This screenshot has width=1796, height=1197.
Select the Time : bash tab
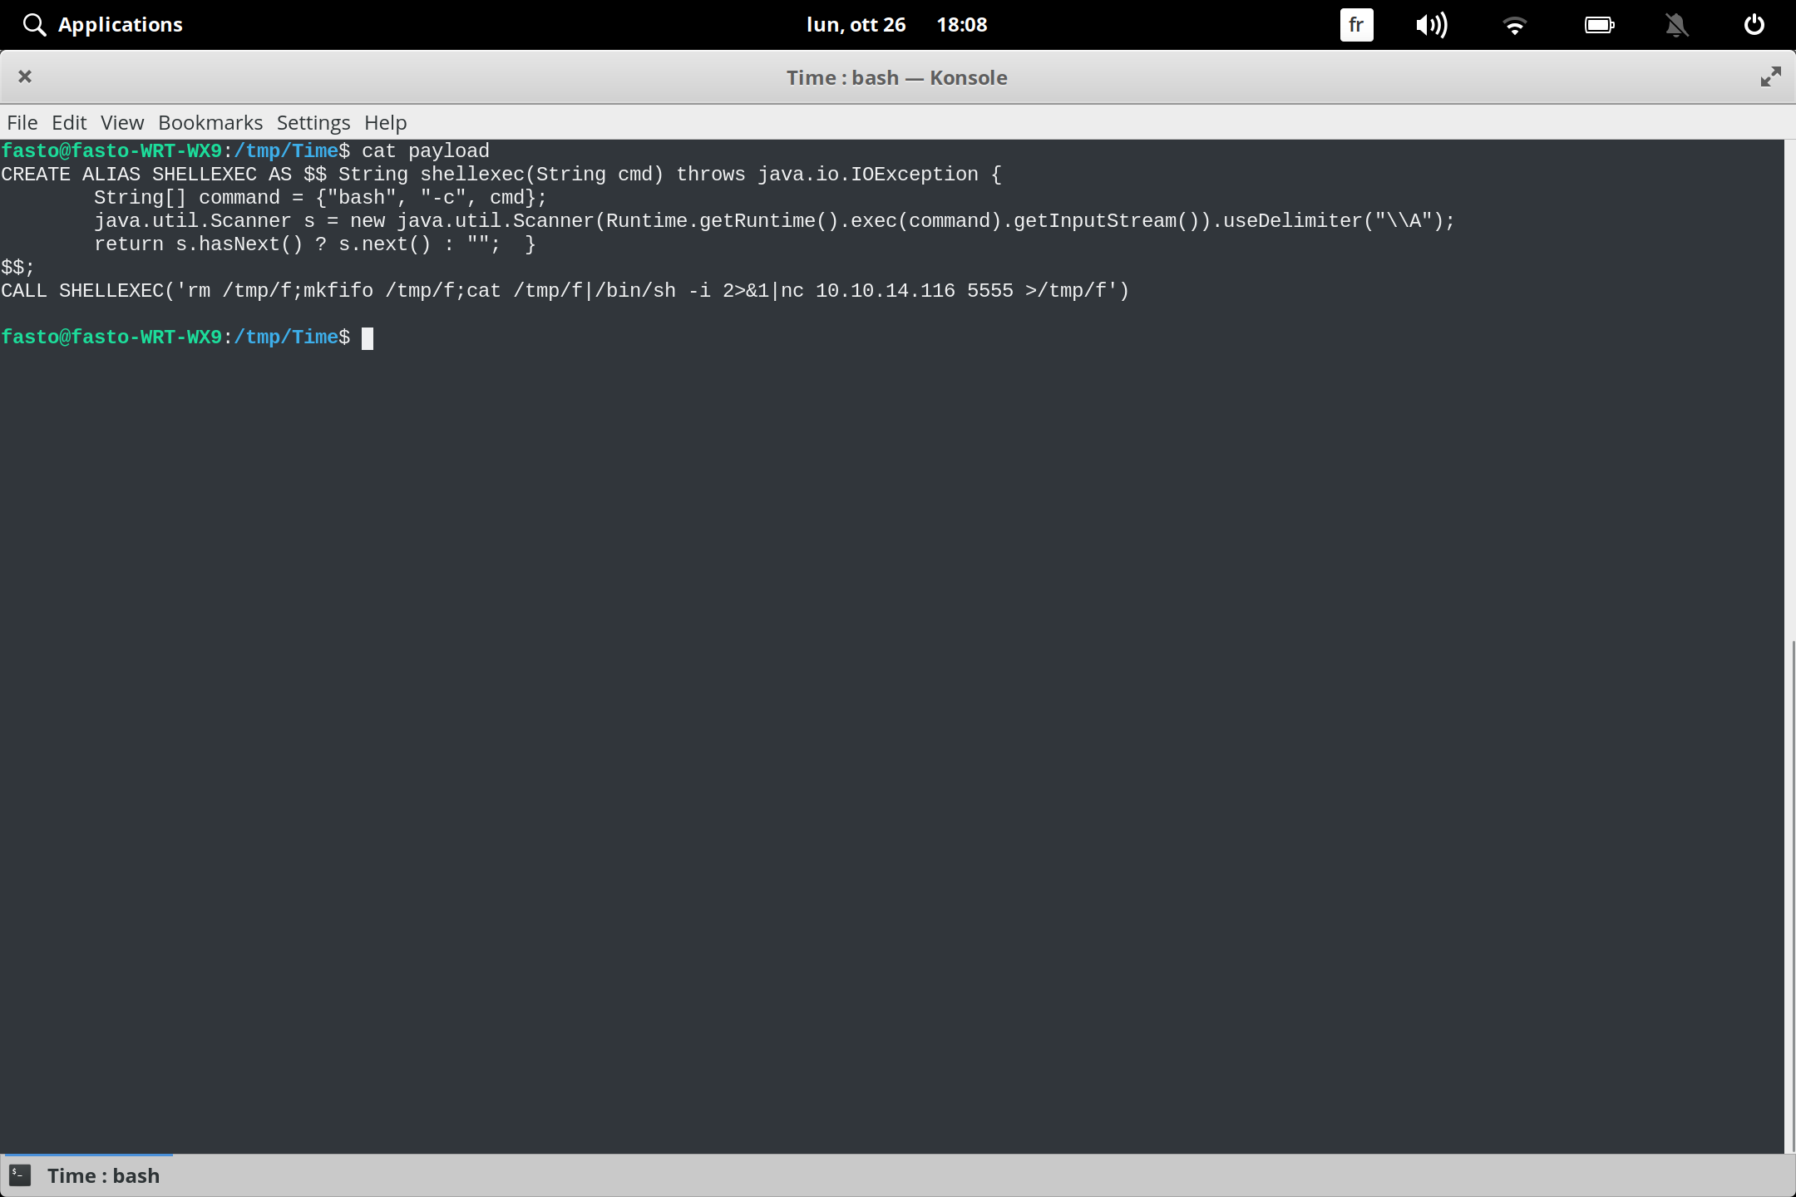tap(102, 1175)
